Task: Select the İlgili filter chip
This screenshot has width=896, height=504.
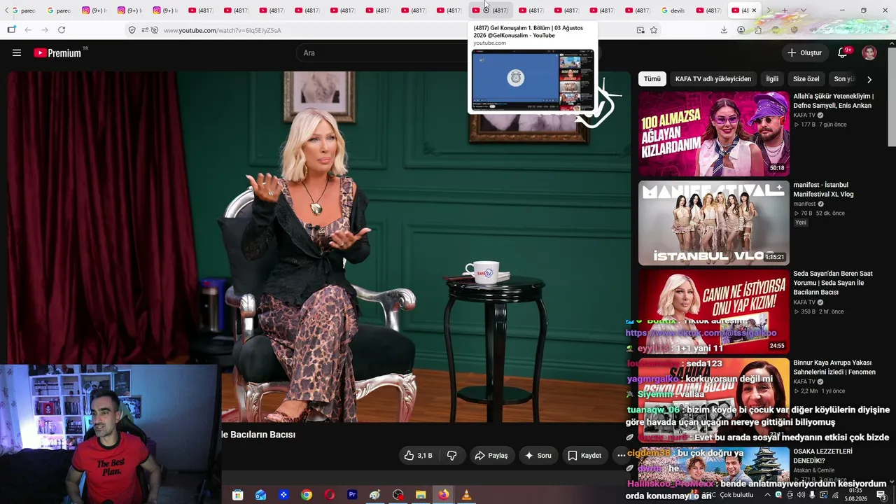Action: [x=772, y=79]
